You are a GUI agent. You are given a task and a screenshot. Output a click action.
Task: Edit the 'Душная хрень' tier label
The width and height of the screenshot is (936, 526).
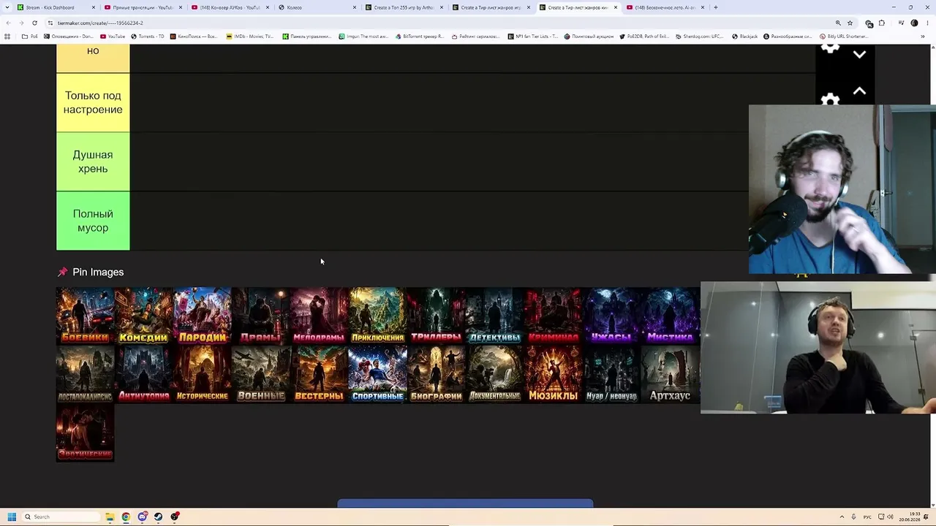pos(93,161)
